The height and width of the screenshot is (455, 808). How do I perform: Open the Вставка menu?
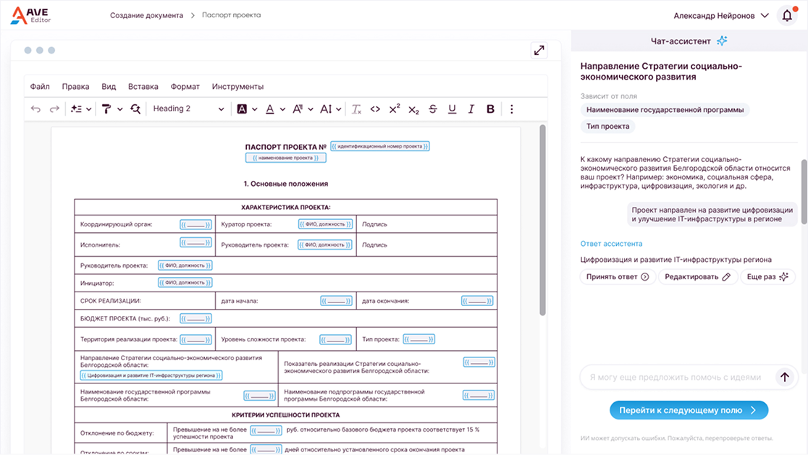(143, 87)
